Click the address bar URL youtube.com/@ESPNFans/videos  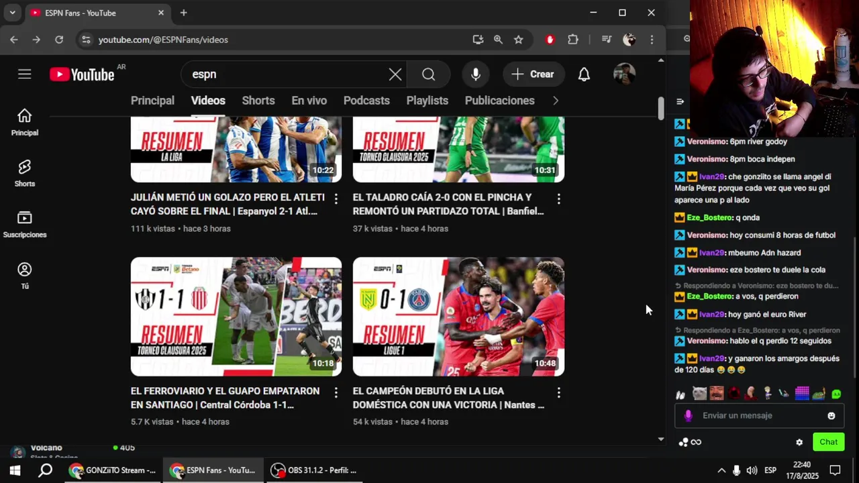click(x=163, y=40)
